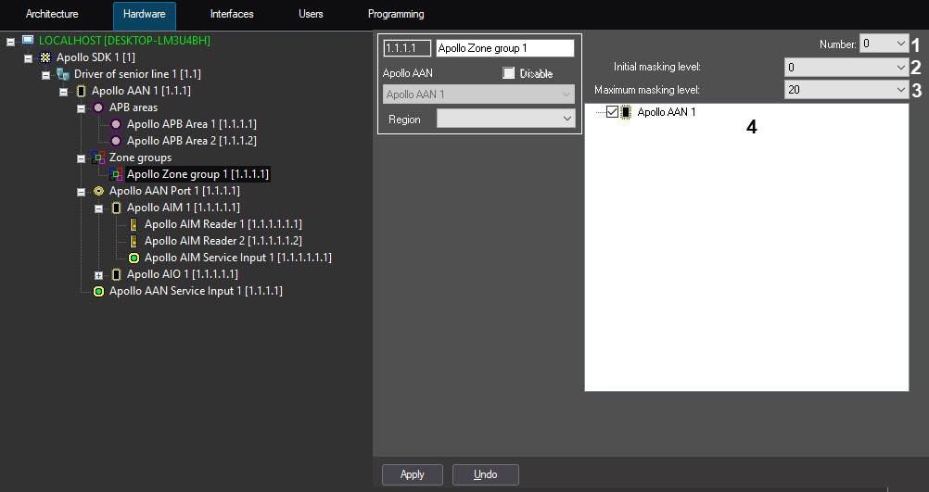The height and width of the screenshot is (492, 929).
Task: Collapse Driver of senior line 1 node
Action: 45,75
